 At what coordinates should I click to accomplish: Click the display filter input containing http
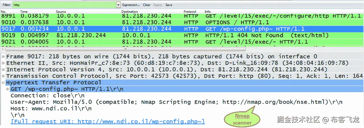[64, 5]
